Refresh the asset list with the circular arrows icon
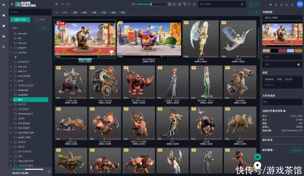This screenshot has height=176, width=304. pyautogui.click(x=194, y=4)
